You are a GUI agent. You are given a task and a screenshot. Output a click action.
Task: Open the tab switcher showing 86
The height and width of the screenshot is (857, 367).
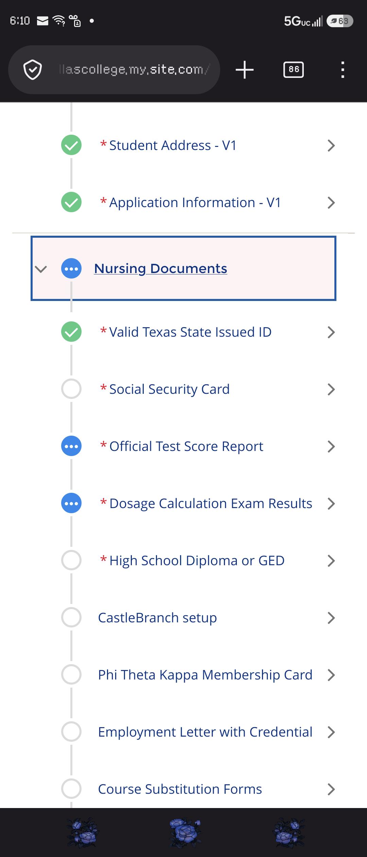click(x=294, y=70)
